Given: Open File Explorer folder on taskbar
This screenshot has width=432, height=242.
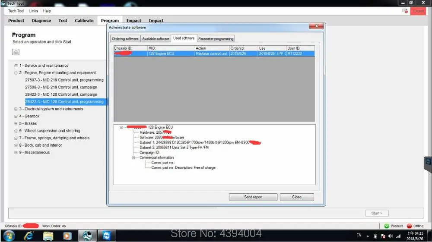Looking at the screenshot, I should (48, 236).
